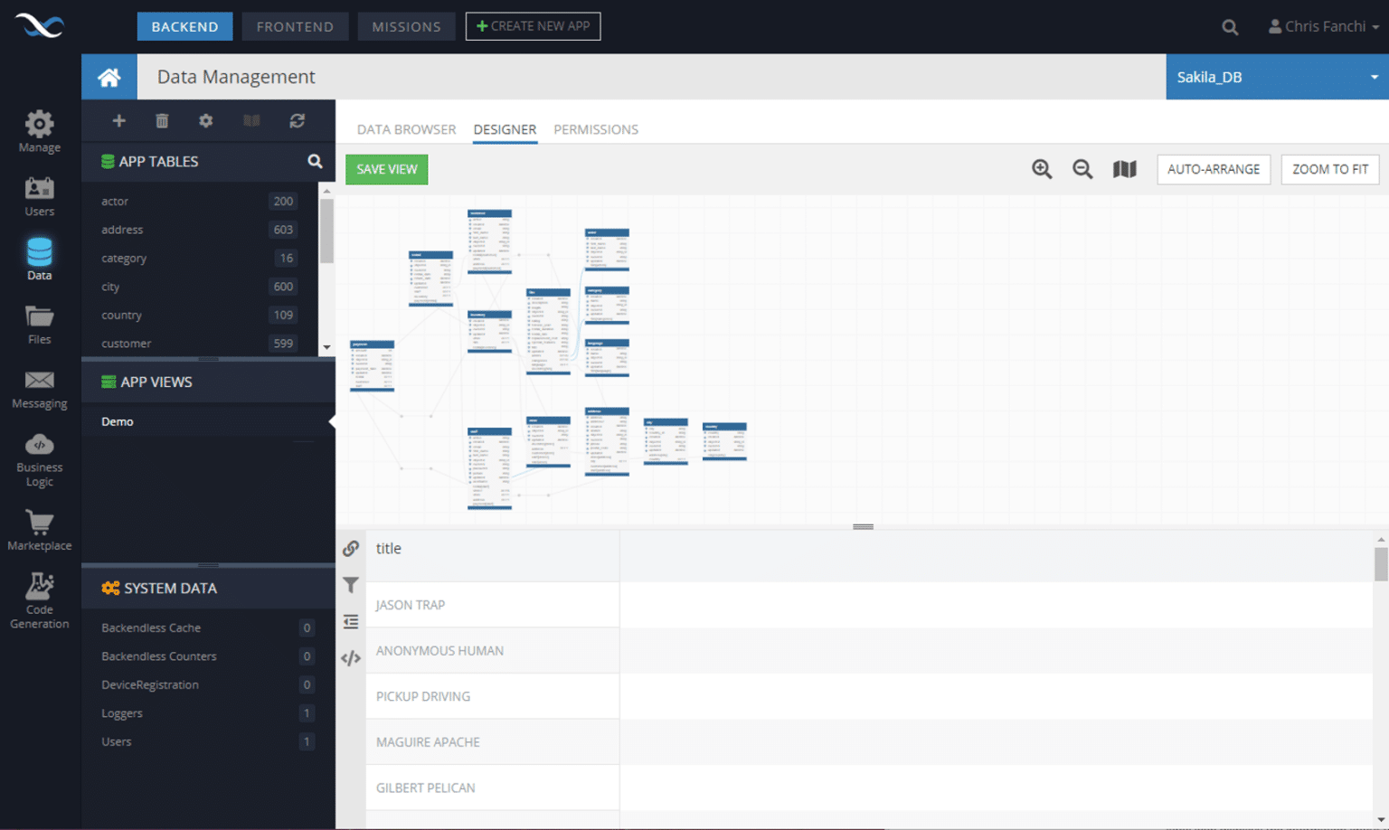Open Business Logic section in sidebar
Viewport: 1389px width, 830px height.
[x=39, y=457]
